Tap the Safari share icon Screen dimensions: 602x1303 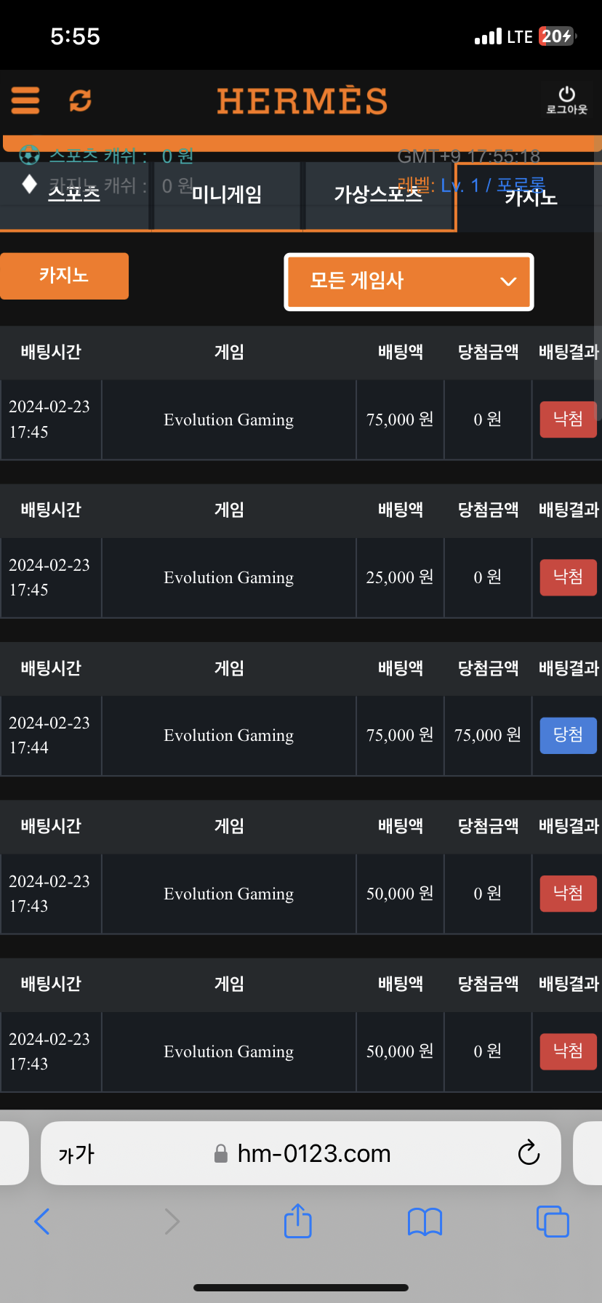[297, 1222]
